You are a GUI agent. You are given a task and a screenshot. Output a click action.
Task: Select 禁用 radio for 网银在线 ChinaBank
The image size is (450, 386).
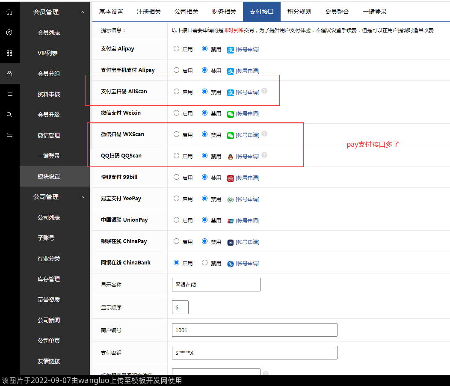[204, 263]
